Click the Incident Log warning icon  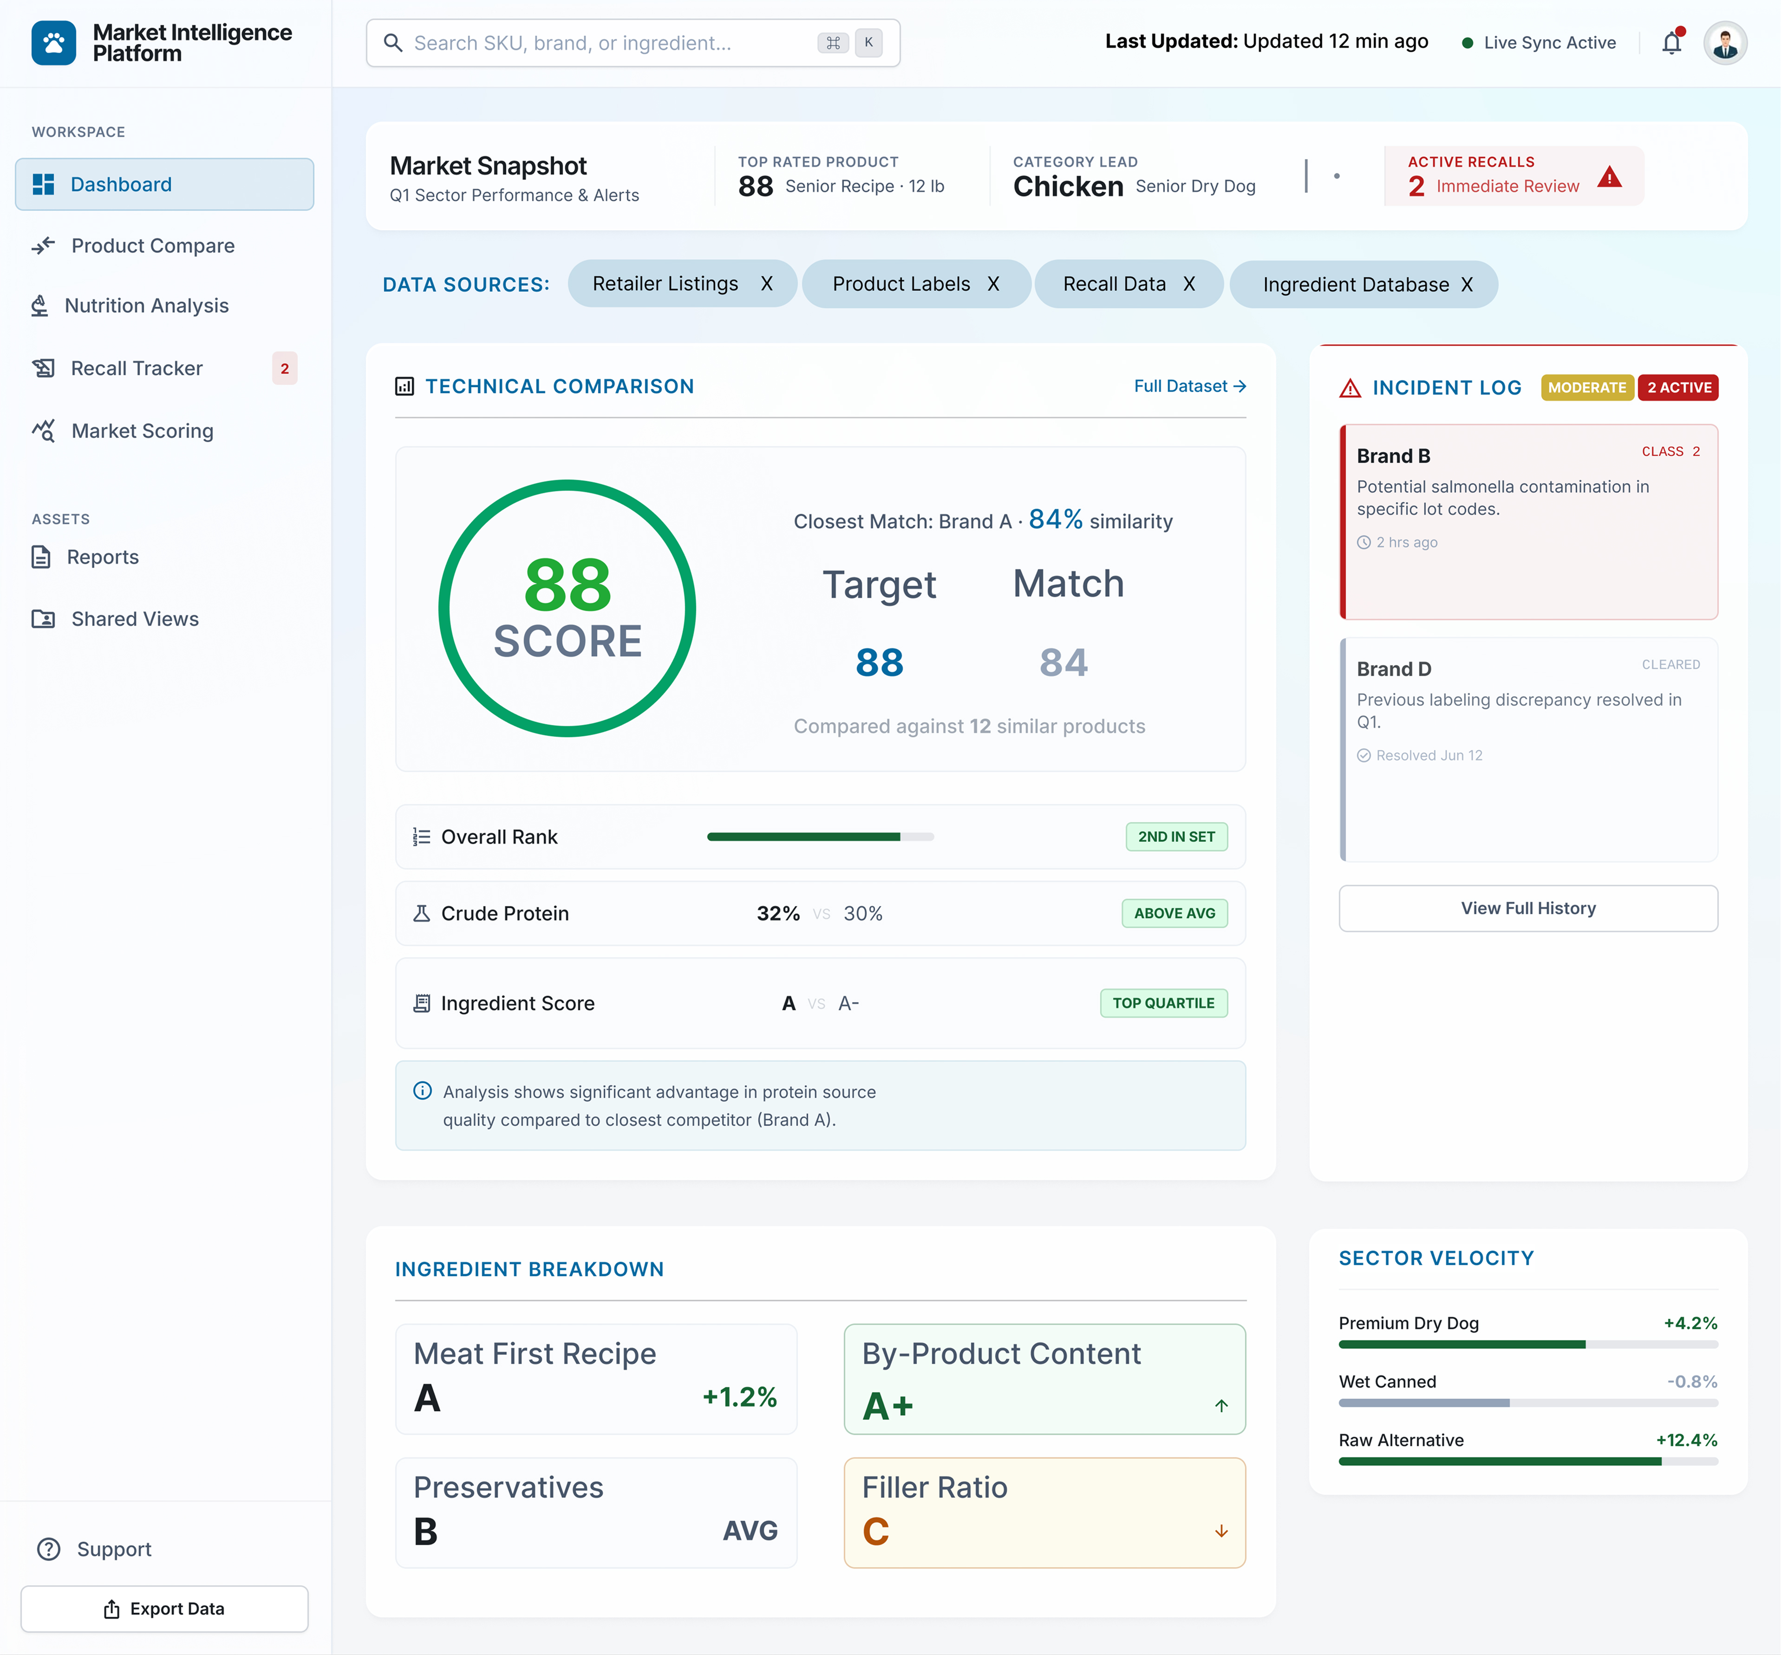pyautogui.click(x=1350, y=388)
